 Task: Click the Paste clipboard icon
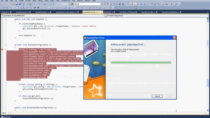(30, 4)
